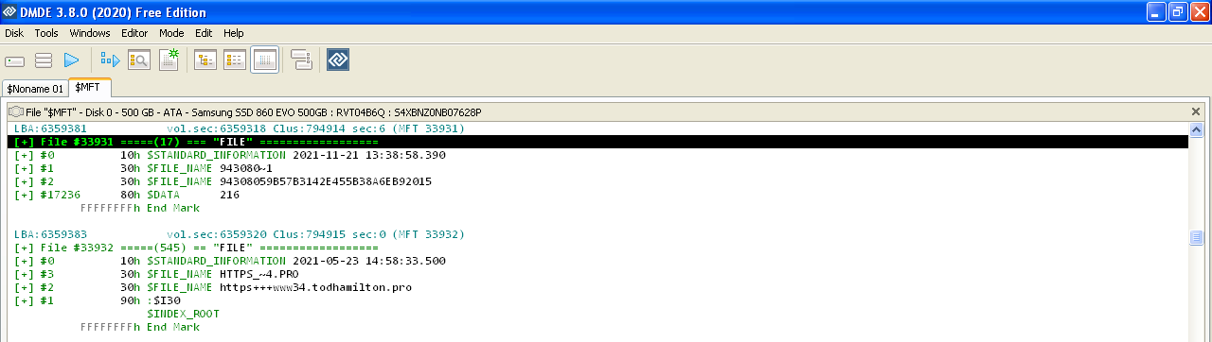Select the $MFT tab
This screenshot has width=1212, height=342.
tap(89, 87)
